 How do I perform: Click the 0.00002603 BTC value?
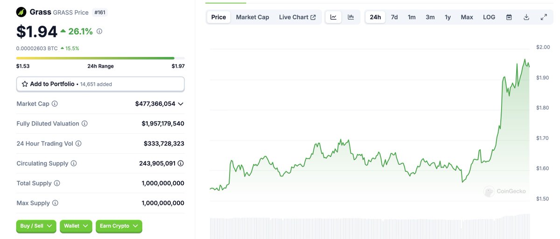pos(37,48)
